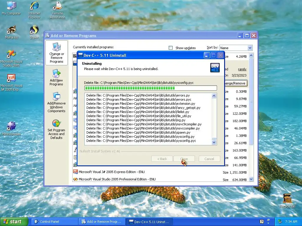302x226 pixels.
Task: Click the tray icon next to the clock
Action: tap(280, 222)
